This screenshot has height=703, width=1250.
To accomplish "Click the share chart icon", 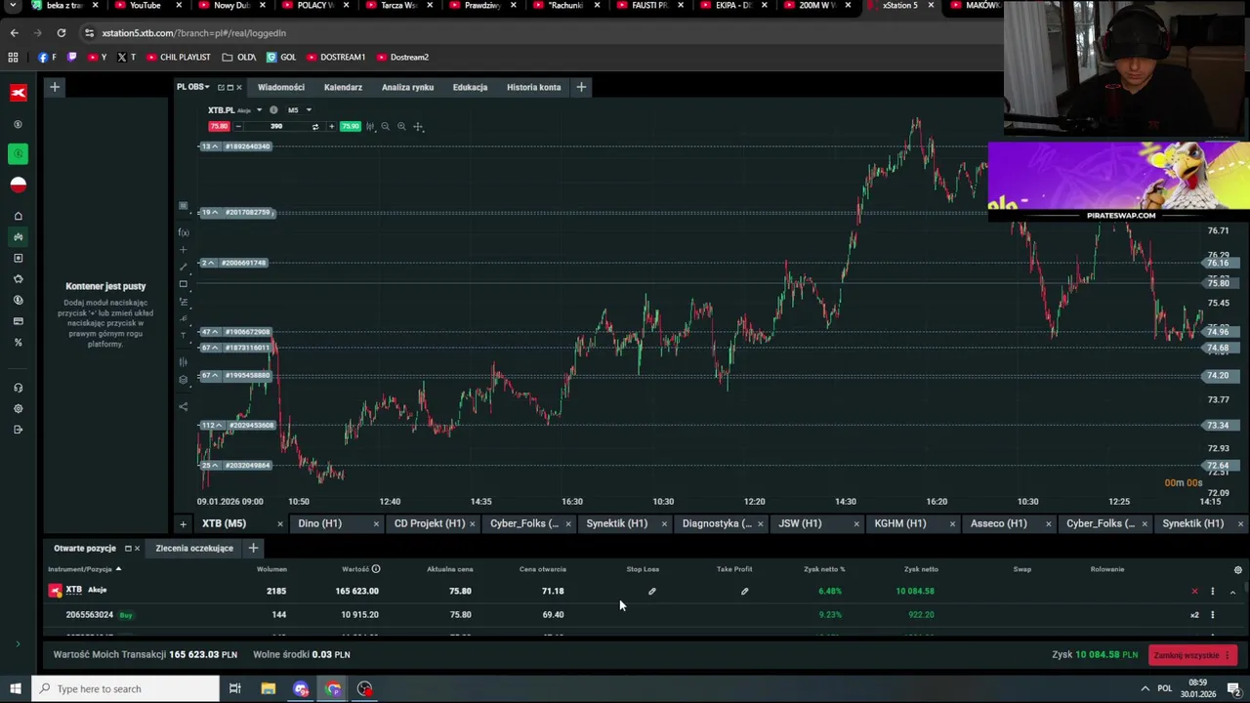I will 183,406.
